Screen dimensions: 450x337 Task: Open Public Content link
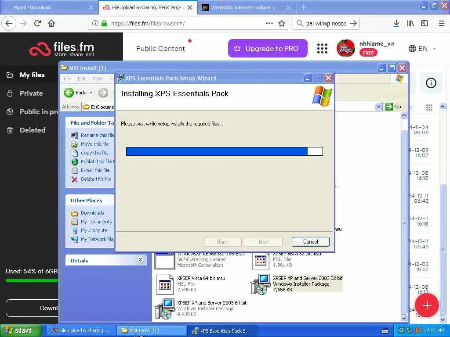point(160,48)
